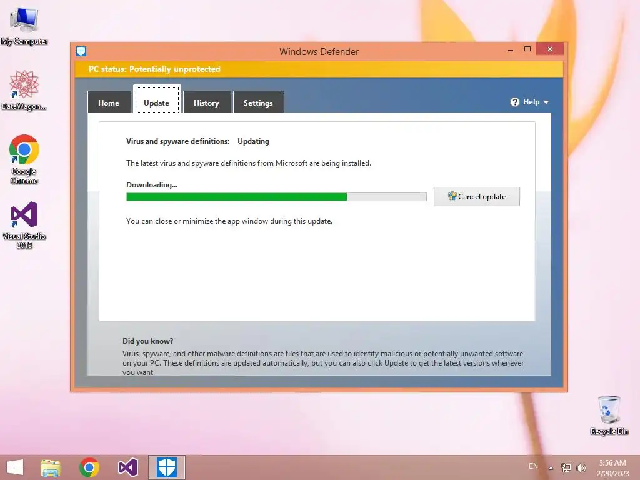Click the EN language indicator
The width and height of the screenshot is (640, 480).
[533, 466]
